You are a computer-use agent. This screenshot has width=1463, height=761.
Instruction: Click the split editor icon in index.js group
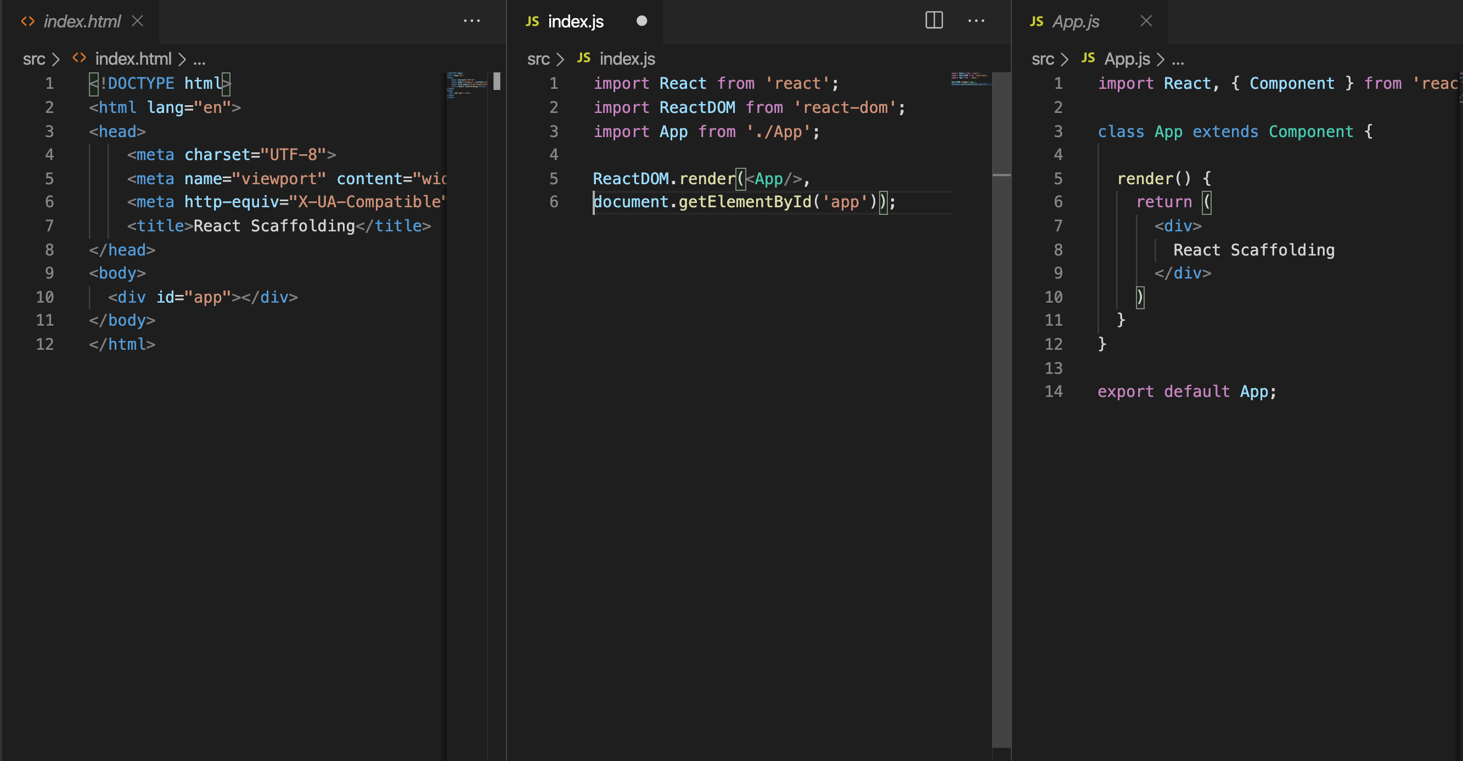tap(933, 20)
